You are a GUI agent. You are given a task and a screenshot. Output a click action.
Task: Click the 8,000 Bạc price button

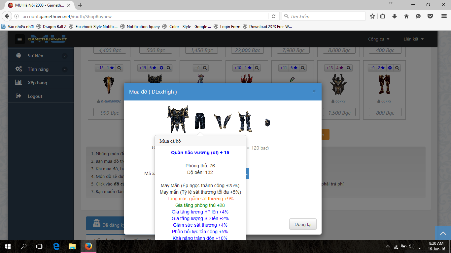tap(339, 50)
